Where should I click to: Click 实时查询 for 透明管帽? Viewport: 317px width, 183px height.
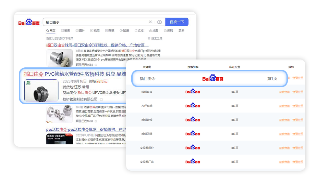pyautogui.click(x=284, y=120)
